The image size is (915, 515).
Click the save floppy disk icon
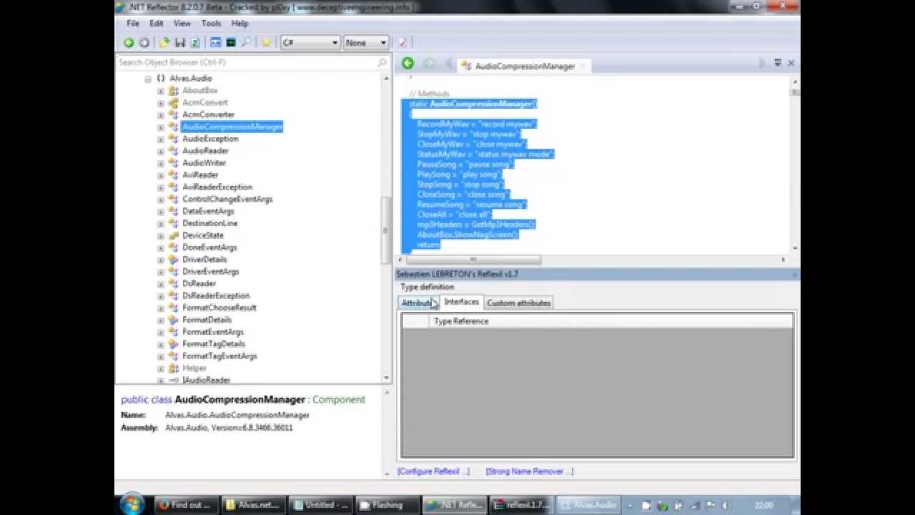click(180, 43)
